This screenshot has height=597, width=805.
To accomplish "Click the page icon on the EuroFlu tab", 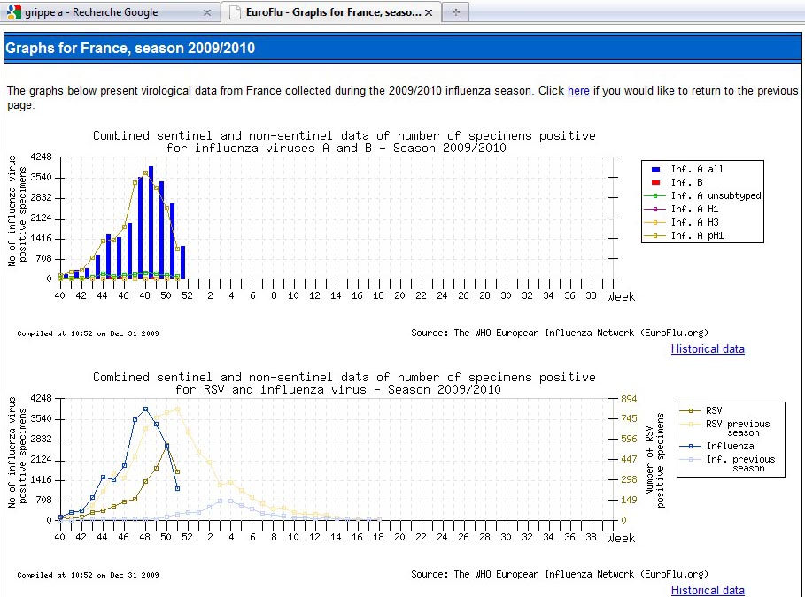I will coord(234,12).
